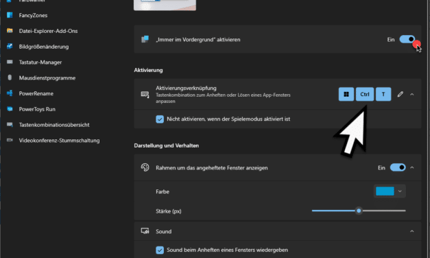
Task: Collapse the Rahmen section chevron
Action: pos(412,167)
